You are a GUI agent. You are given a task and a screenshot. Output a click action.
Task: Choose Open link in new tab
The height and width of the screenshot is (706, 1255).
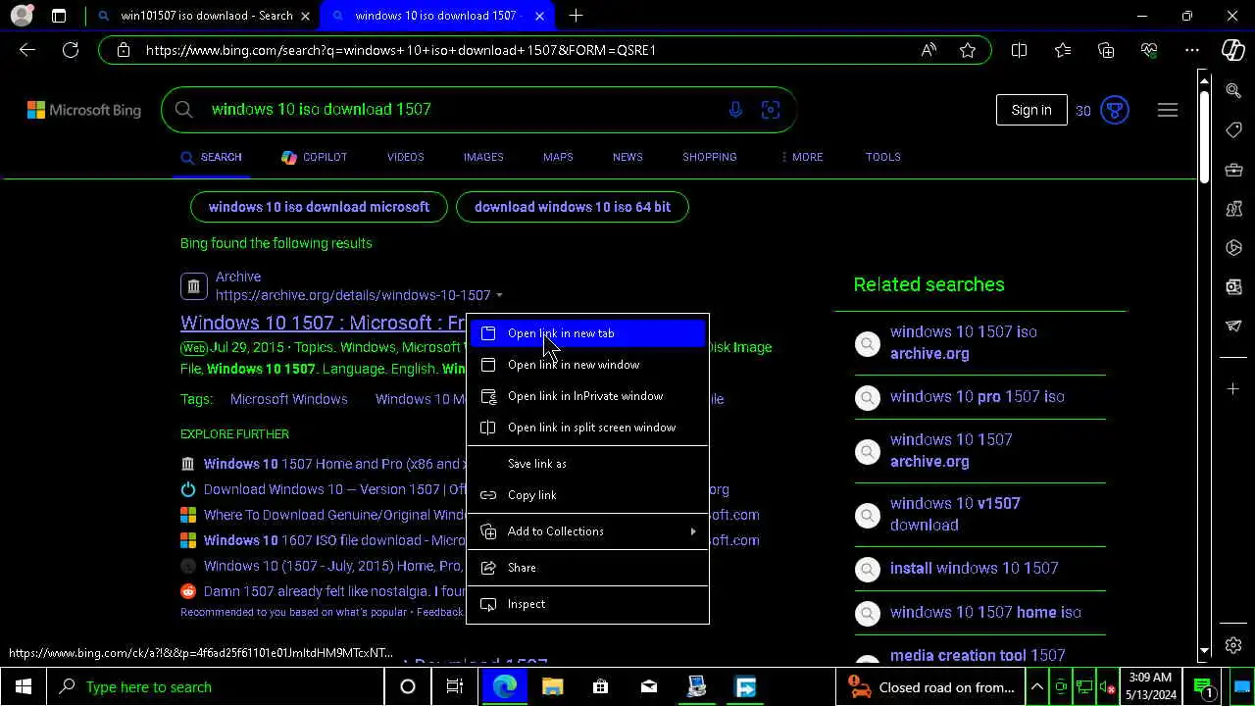click(x=587, y=333)
